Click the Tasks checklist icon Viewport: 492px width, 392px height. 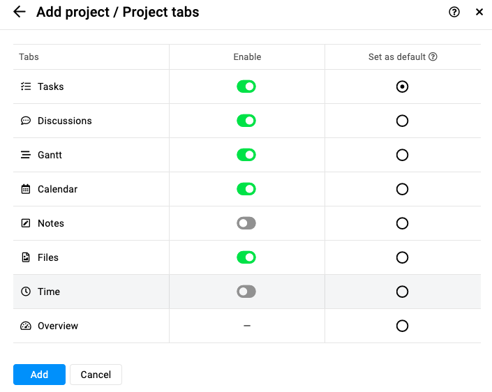coord(26,86)
